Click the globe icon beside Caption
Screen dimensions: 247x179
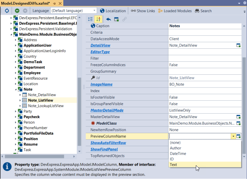point(93,26)
